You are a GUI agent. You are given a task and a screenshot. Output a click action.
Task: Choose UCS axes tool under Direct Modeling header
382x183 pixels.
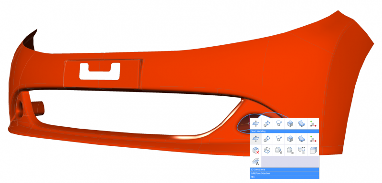pos(313,139)
